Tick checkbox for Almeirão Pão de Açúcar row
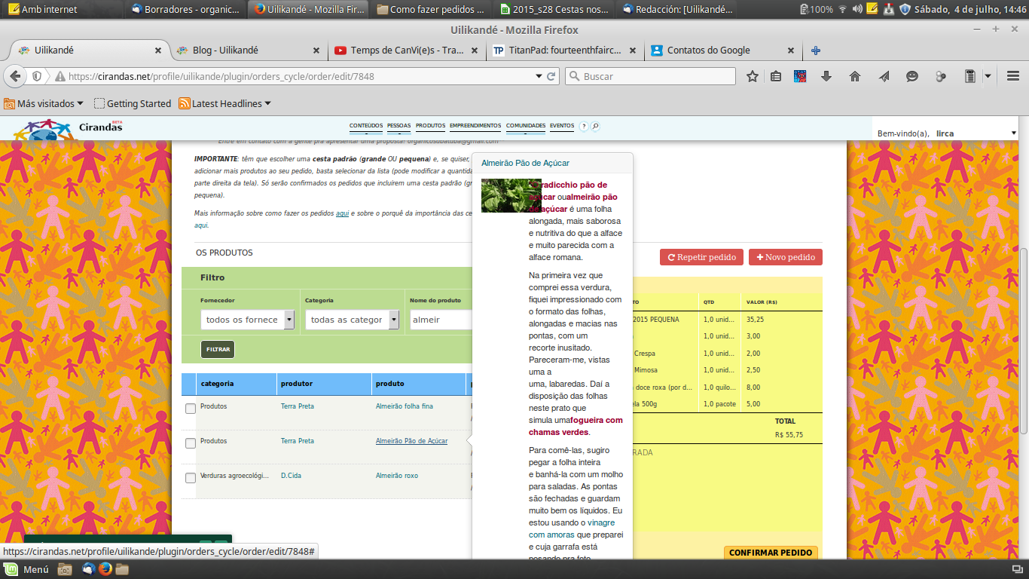 [x=191, y=443]
